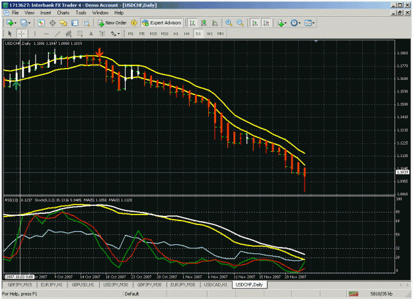Open the Window menu
This screenshot has width=413, height=299.
(100, 13)
